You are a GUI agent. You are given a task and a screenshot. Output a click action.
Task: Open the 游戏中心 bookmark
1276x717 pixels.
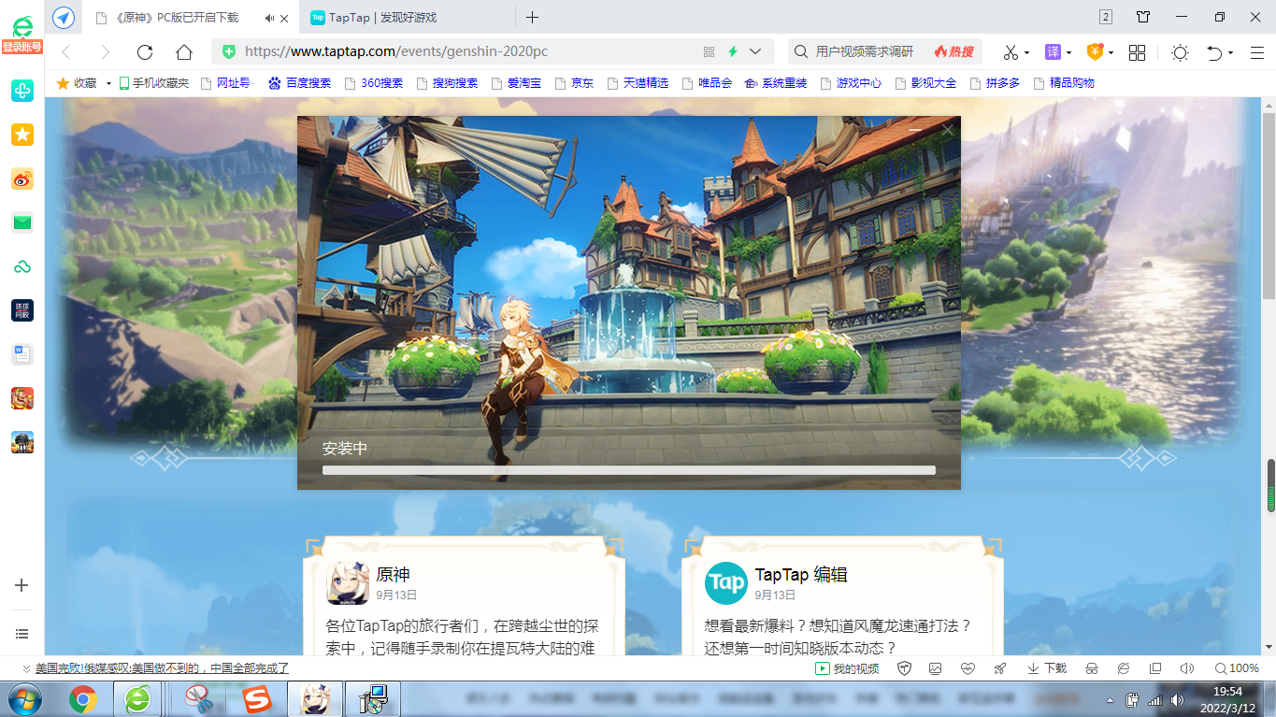pos(851,83)
